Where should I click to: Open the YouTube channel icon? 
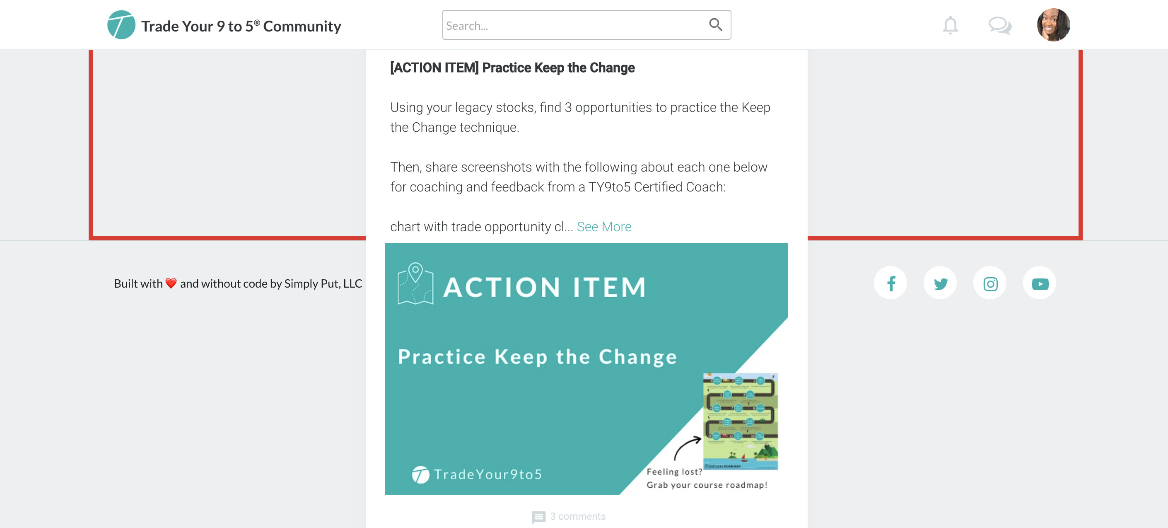[x=1040, y=283]
